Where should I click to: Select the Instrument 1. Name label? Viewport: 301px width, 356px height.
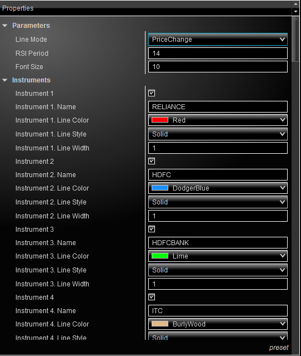(46, 107)
